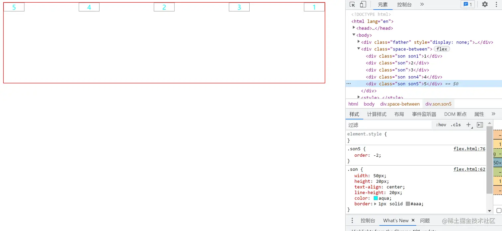This screenshot has width=502, height=231.
Task: Click flex item box labeled 2
Action: [x=164, y=7]
